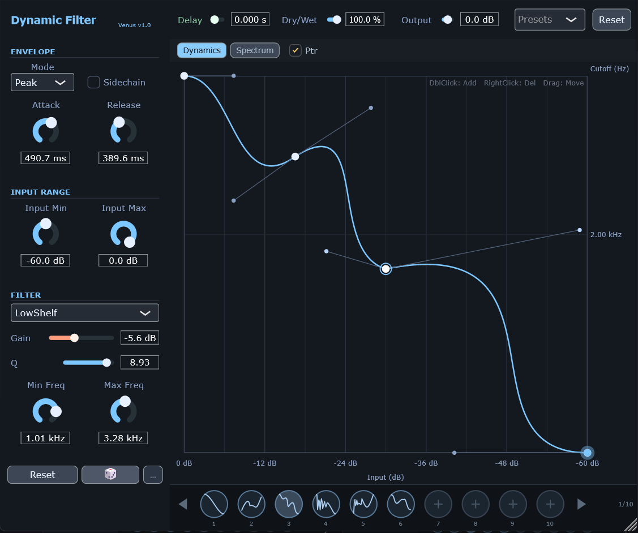Select curve preset slot 4

click(326, 504)
